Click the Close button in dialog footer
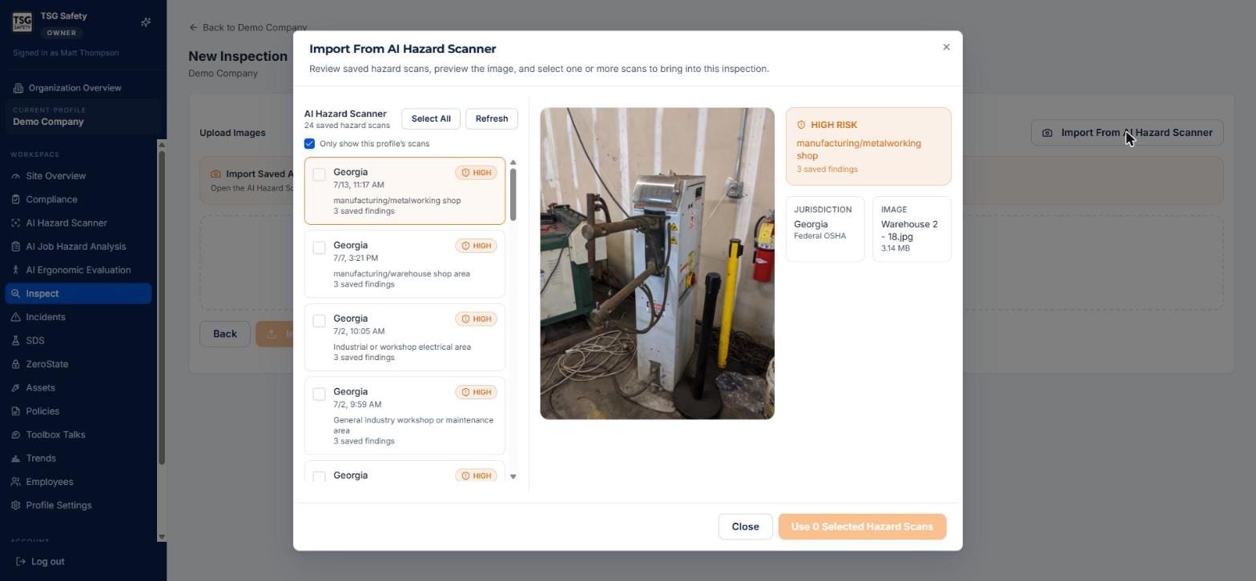Viewport: 1256px width, 581px height. click(x=745, y=527)
